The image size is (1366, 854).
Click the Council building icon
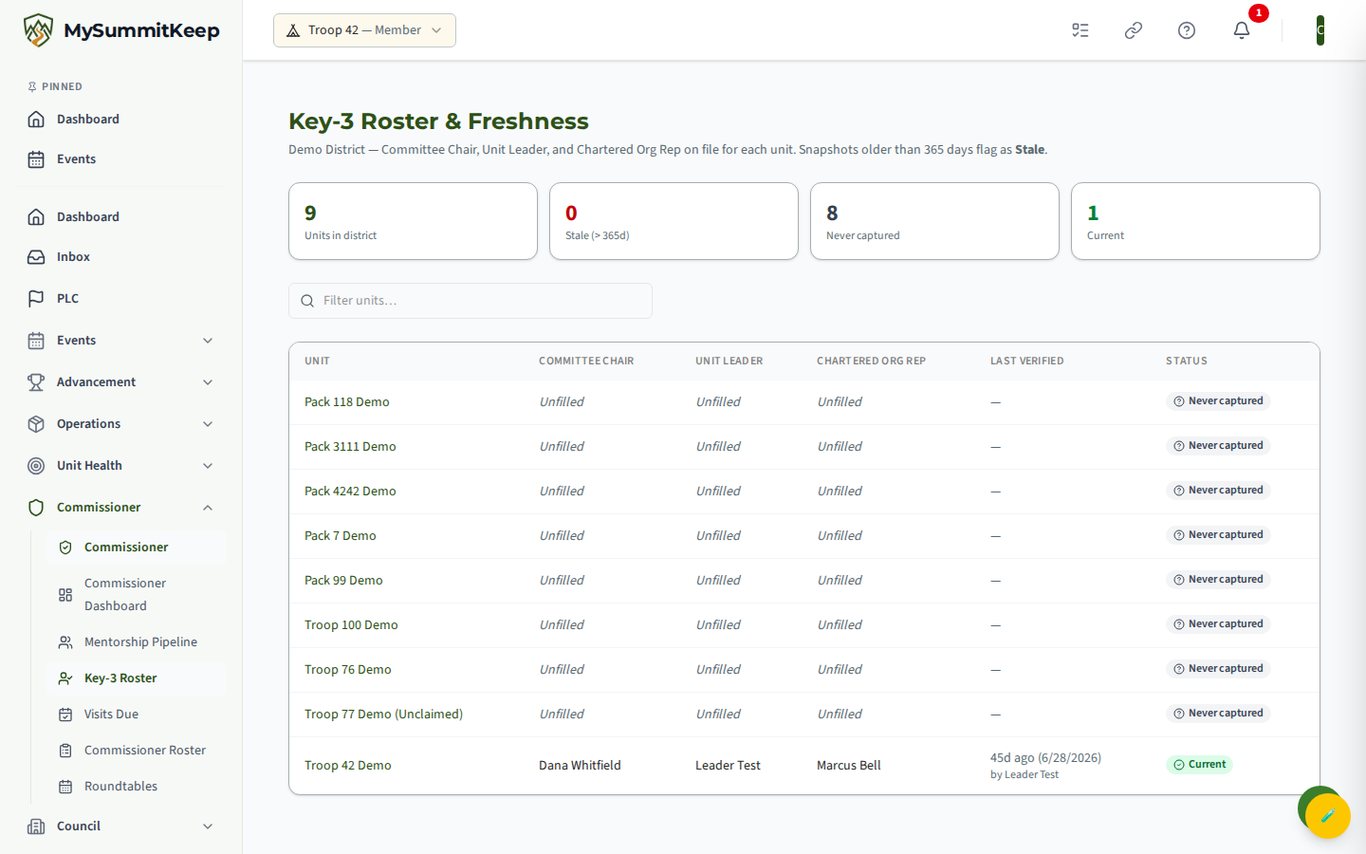click(x=36, y=826)
